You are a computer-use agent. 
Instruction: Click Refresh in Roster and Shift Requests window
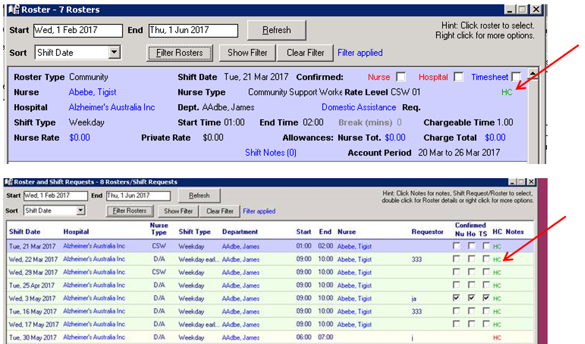coord(199,195)
